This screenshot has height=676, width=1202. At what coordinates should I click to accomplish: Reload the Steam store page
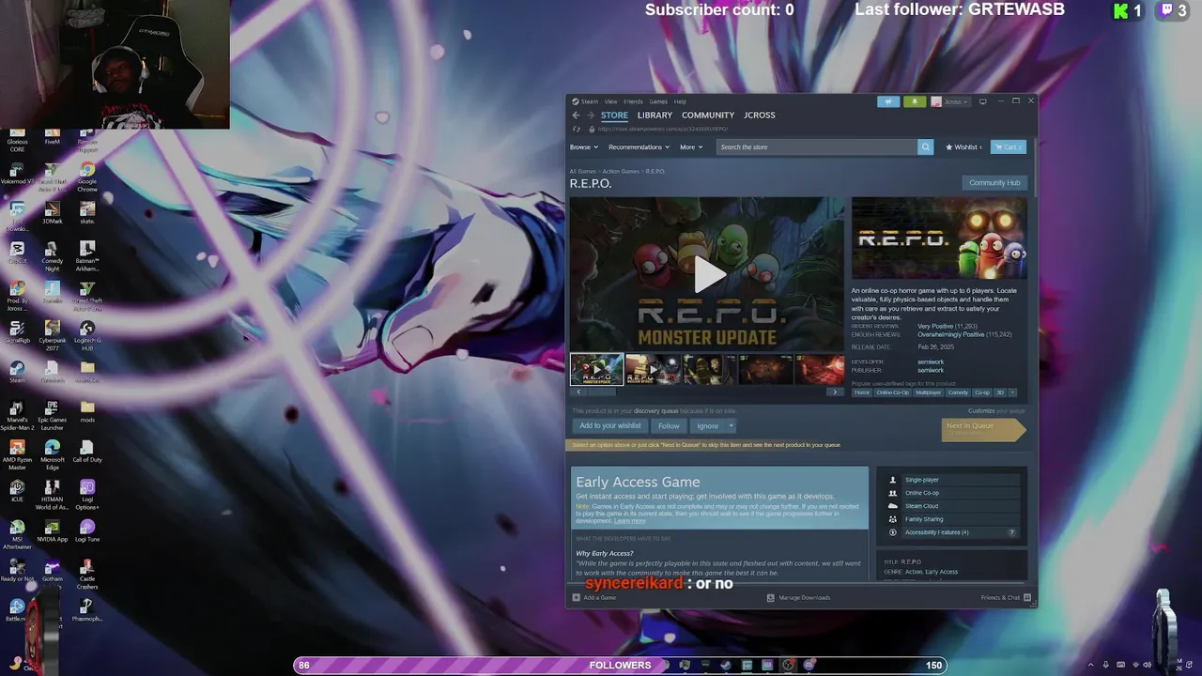point(577,129)
